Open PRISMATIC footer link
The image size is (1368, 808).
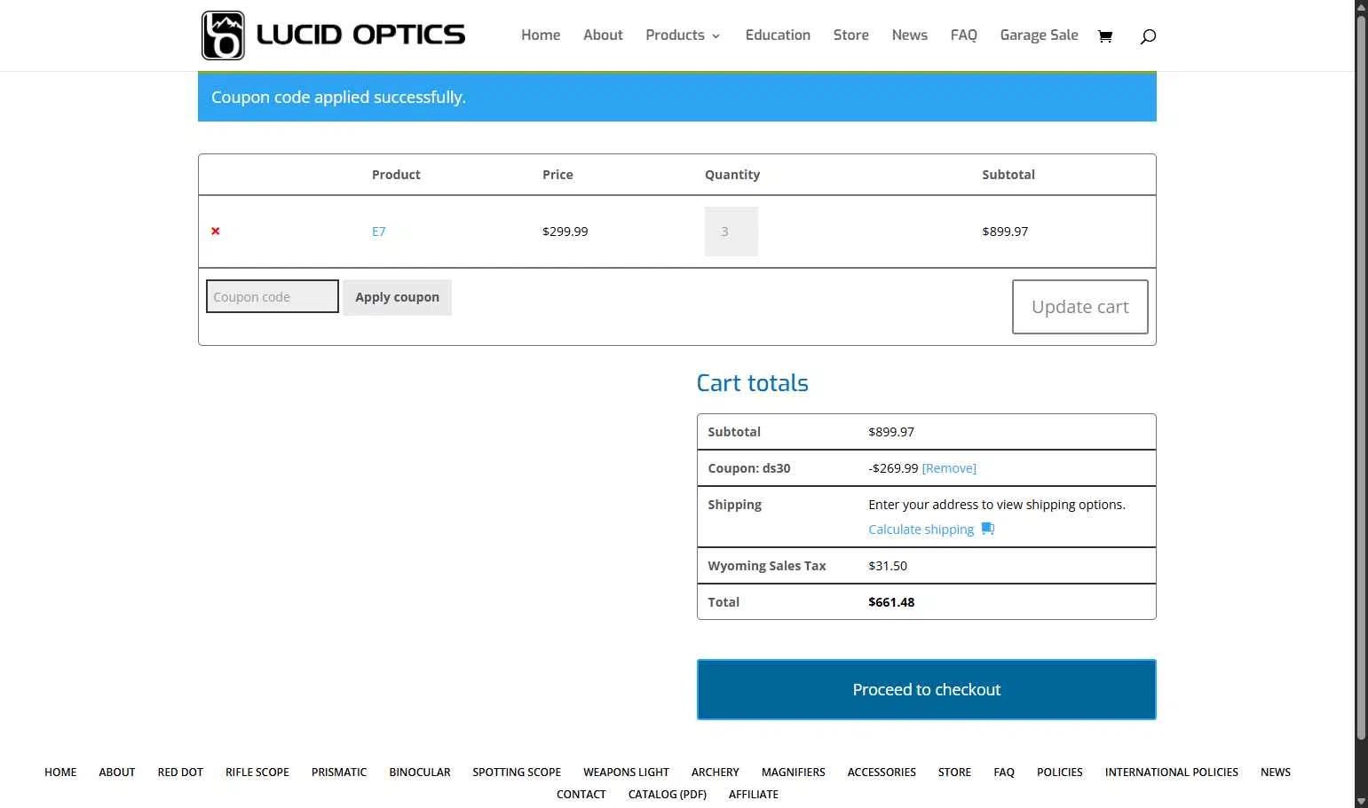point(339,773)
